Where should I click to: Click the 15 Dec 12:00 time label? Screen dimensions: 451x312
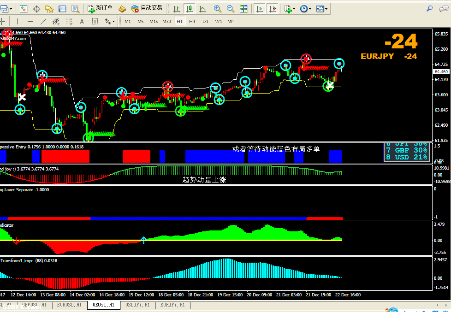click(141, 295)
